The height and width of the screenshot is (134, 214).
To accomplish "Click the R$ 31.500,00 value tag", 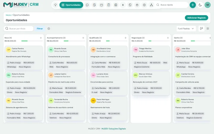I will coord(156,88).
